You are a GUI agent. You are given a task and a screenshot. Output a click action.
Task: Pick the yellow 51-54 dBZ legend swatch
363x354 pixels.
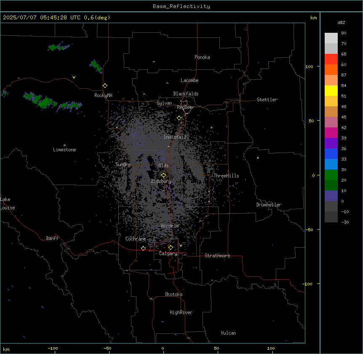pyautogui.click(x=331, y=90)
